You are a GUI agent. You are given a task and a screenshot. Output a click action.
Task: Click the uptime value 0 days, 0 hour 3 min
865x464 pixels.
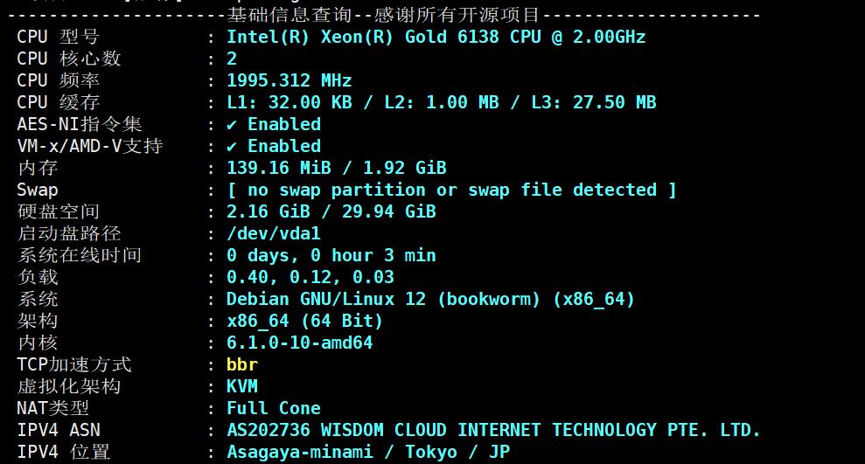331,255
